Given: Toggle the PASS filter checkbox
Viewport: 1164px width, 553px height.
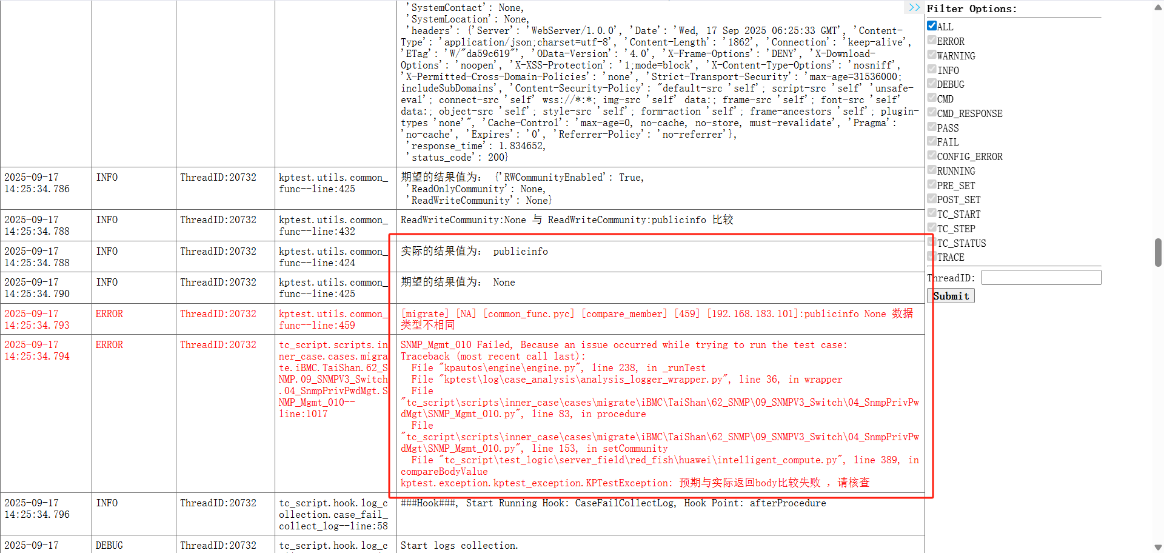Looking at the screenshot, I should [x=932, y=127].
